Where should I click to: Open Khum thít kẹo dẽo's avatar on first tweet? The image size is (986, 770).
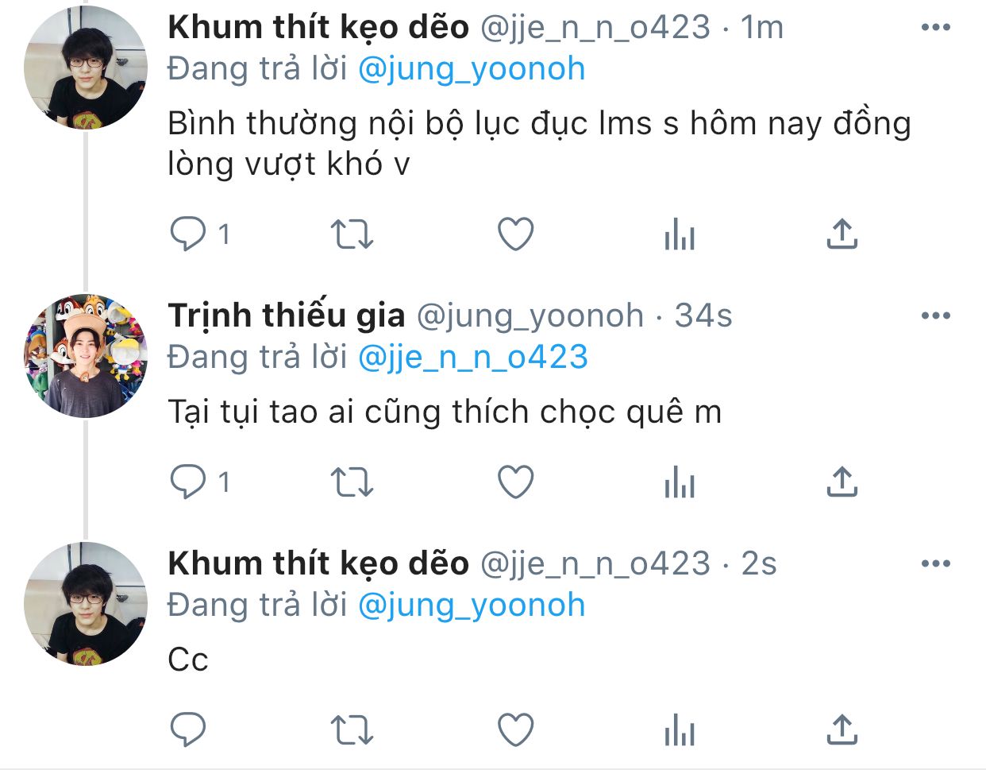(86, 68)
